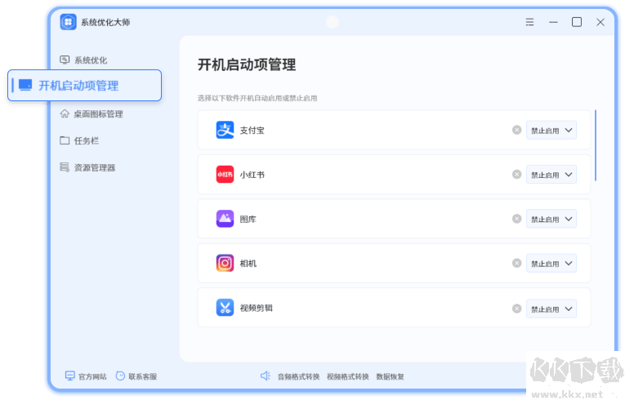Click the 系统优化 monitor icon

(65, 60)
